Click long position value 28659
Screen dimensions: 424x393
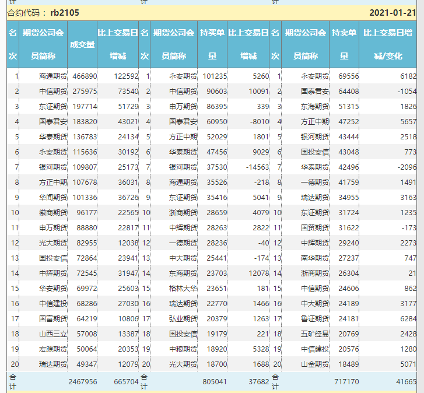pos(216,212)
